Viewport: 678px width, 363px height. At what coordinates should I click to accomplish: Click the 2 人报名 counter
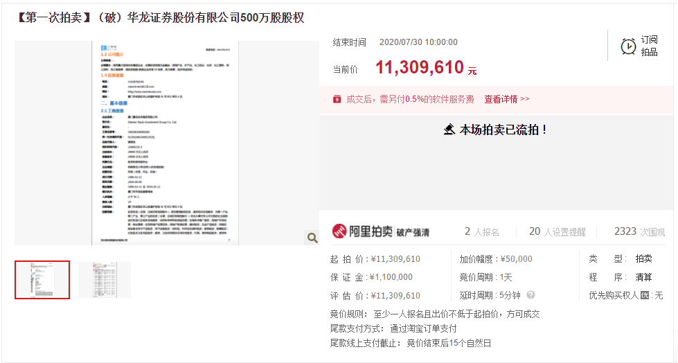[x=482, y=232]
